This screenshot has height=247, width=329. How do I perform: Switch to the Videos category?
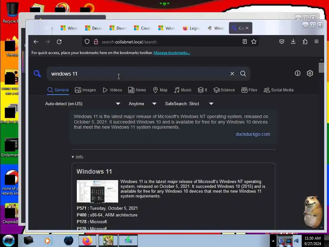tap(112, 90)
